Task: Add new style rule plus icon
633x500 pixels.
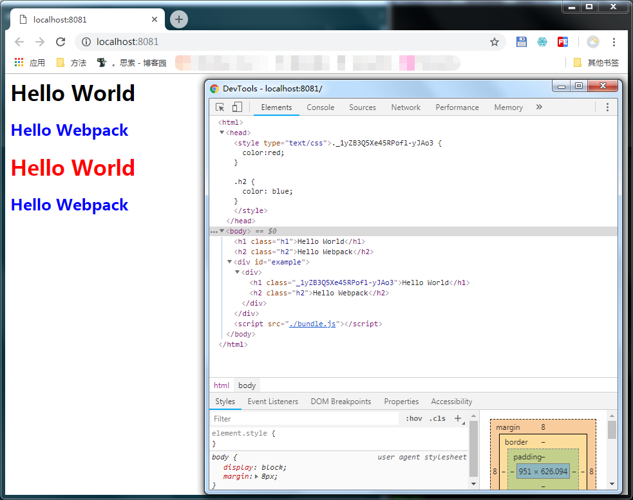Action: pyautogui.click(x=458, y=418)
